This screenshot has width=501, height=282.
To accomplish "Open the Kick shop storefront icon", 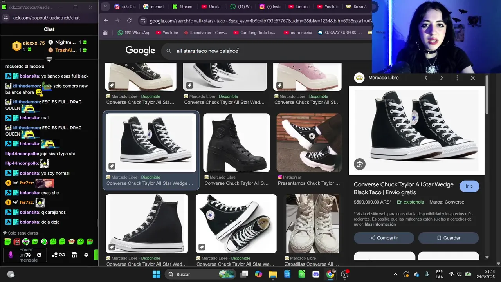I will 74,255.
